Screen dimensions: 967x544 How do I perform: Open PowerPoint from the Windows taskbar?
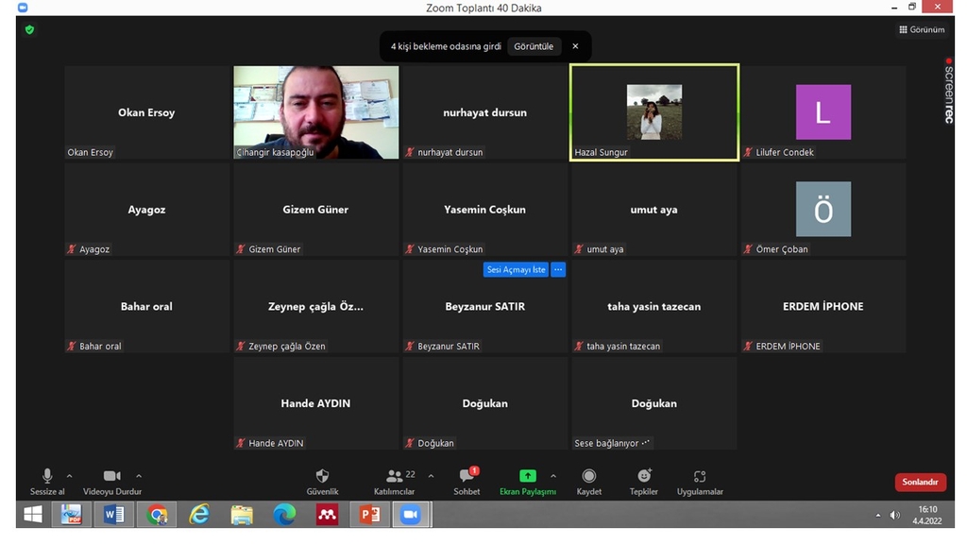click(368, 515)
